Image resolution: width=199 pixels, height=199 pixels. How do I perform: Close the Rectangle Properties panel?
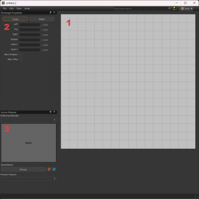[54, 12]
